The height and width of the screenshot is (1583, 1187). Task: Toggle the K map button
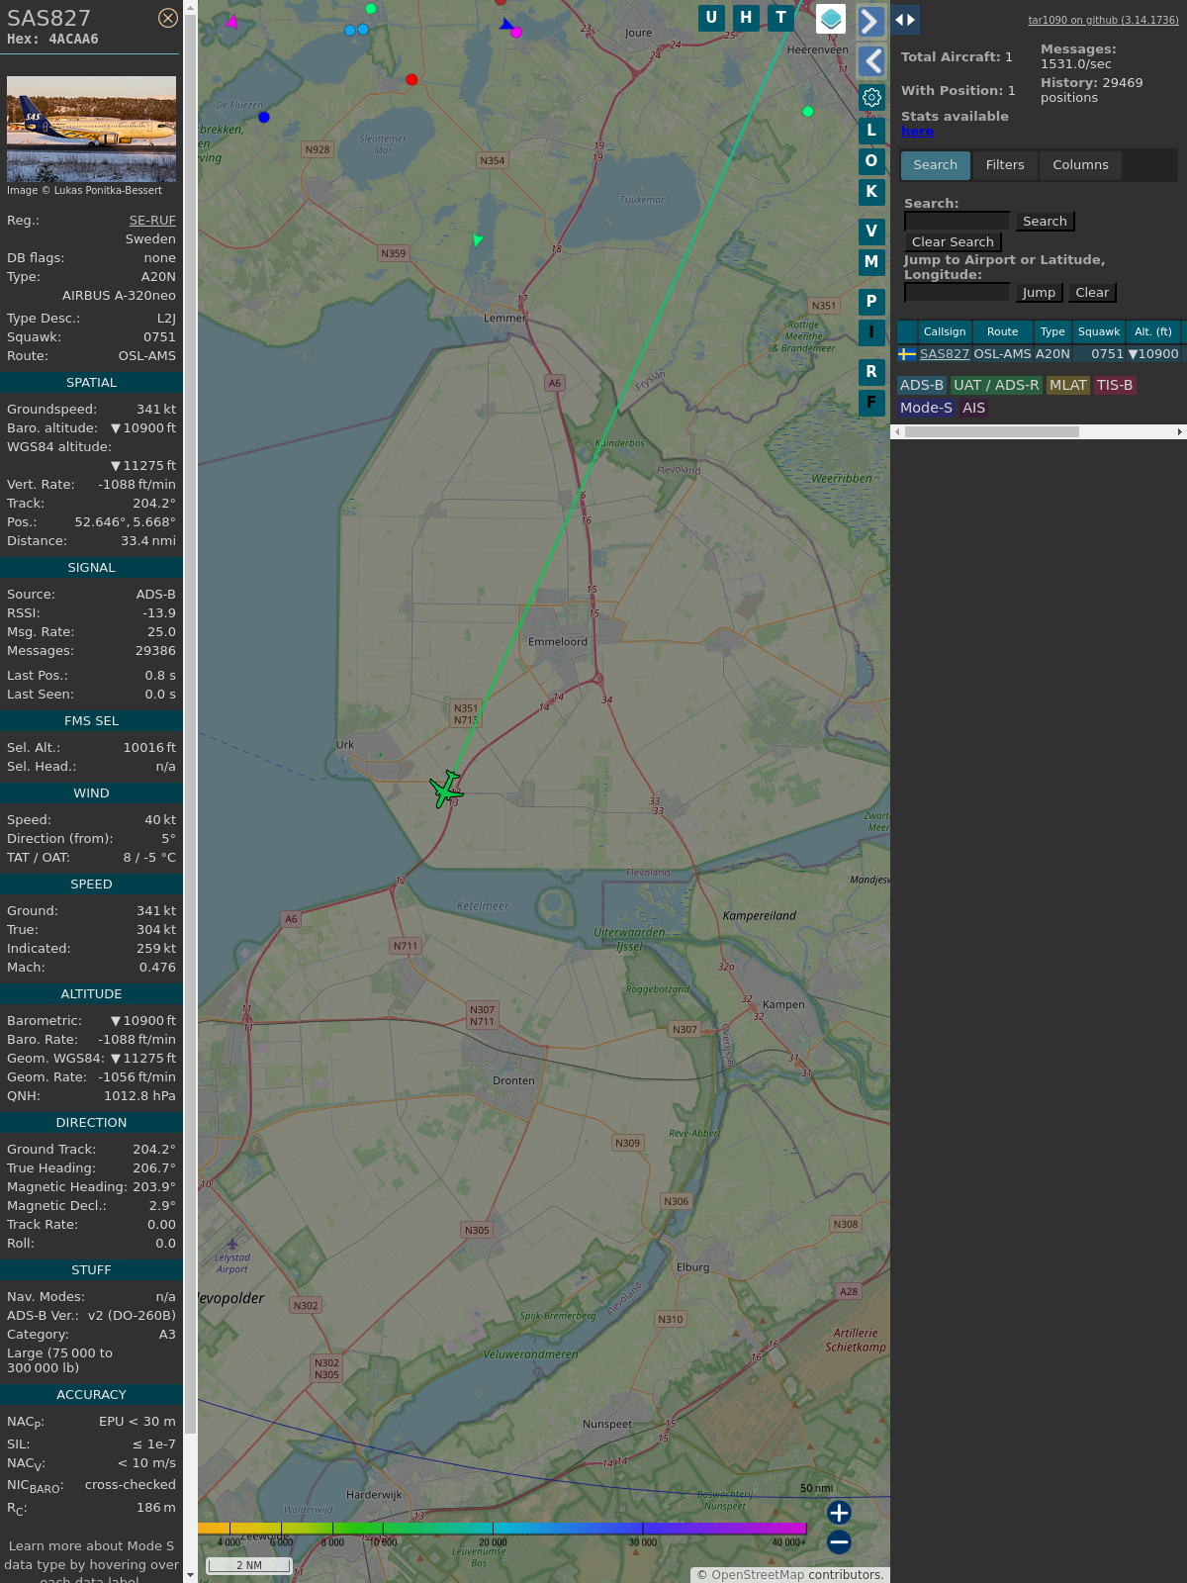(871, 192)
